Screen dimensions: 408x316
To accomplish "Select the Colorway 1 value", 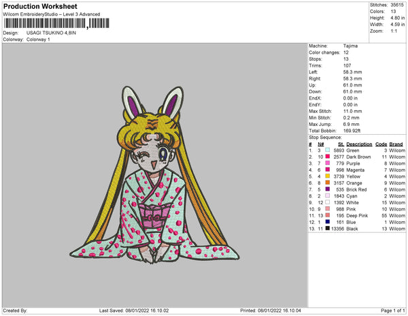I will 38,39.
